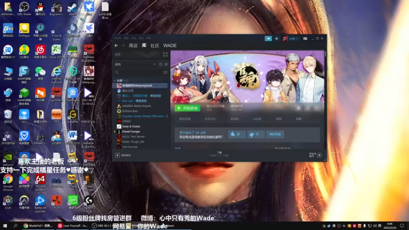Click the library search field
Image resolution: width=409 pixels, height=230 pixels.
click(x=138, y=72)
